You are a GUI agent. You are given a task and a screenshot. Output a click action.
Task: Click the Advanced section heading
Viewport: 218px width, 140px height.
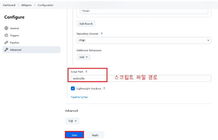[71, 111]
